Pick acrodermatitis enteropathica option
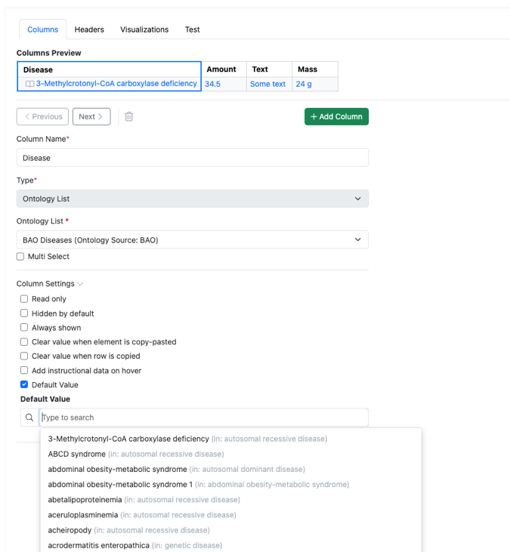510x552 pixels. point(230,545)
